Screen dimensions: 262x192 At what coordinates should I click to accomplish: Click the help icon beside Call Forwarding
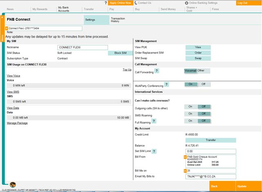pyautogui.click(x=157, y=71)
